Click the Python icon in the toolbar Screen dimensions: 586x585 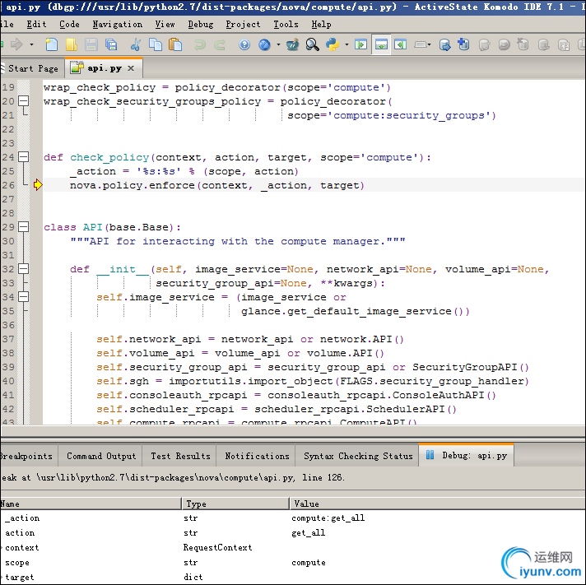[333, 44]
